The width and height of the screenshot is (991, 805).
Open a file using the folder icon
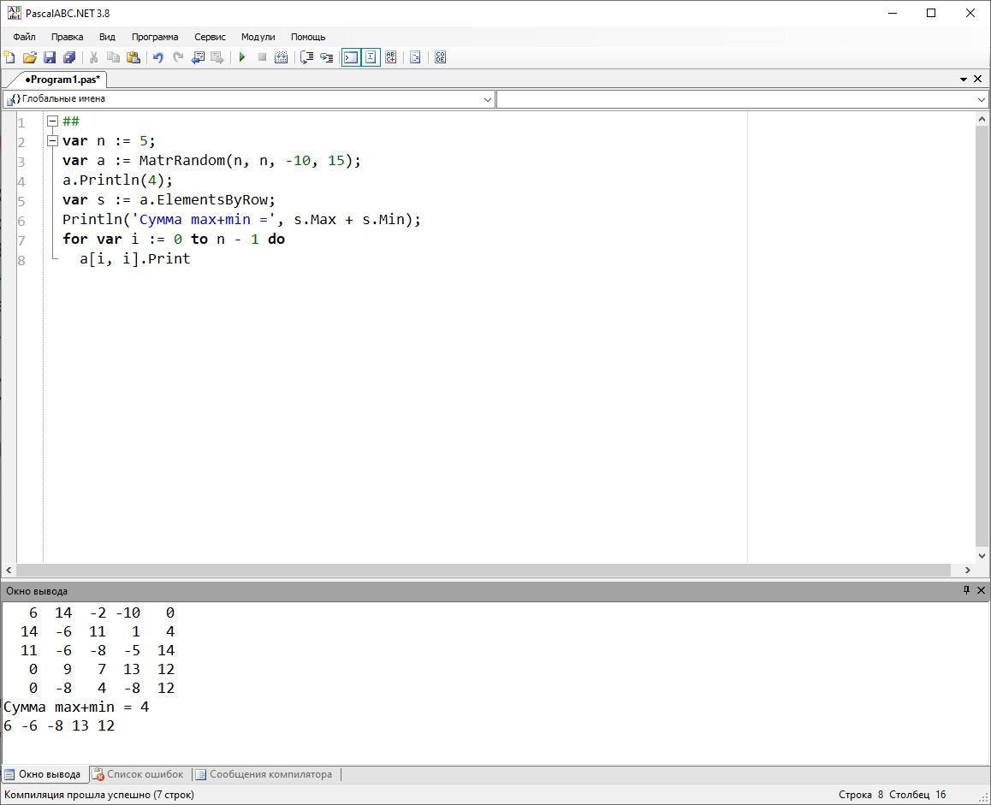[x=30, y=57]
